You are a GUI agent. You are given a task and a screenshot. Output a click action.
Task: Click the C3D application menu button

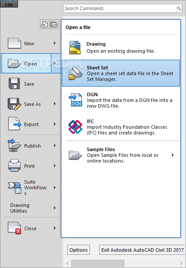[9, 4]
